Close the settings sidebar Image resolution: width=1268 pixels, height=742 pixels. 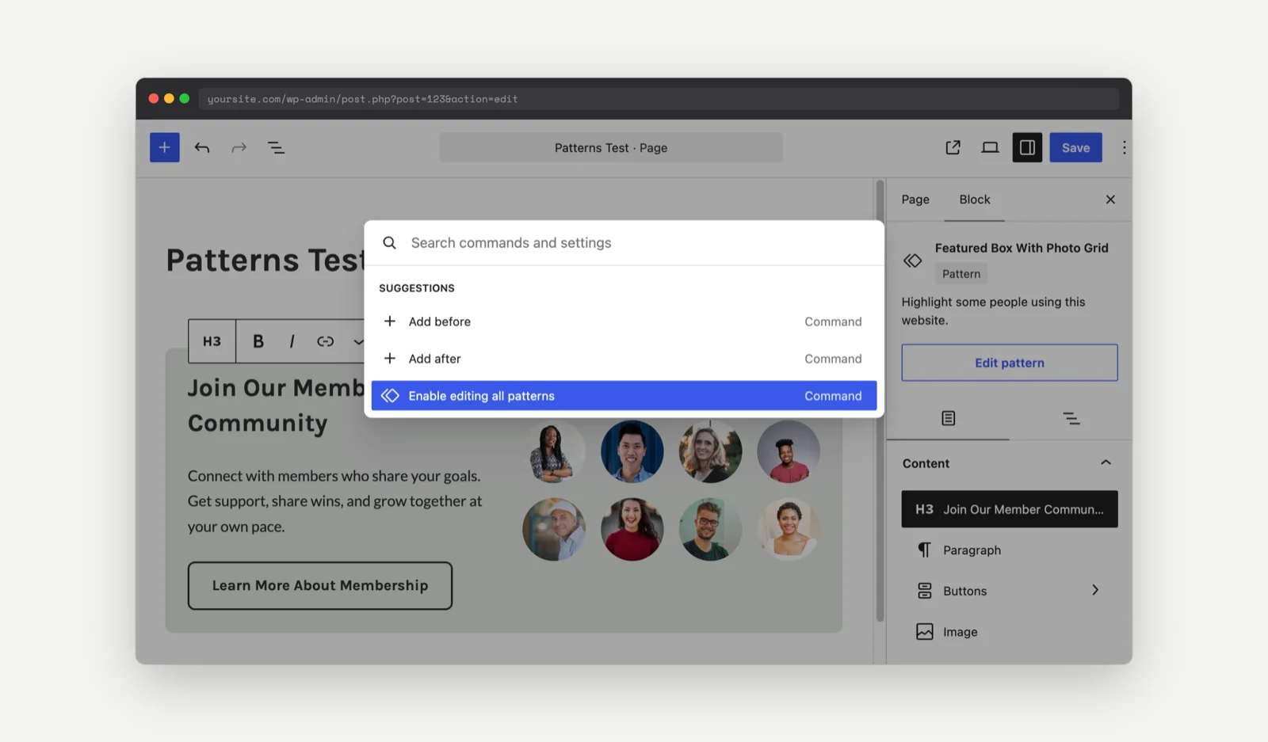coord(1110,200)
